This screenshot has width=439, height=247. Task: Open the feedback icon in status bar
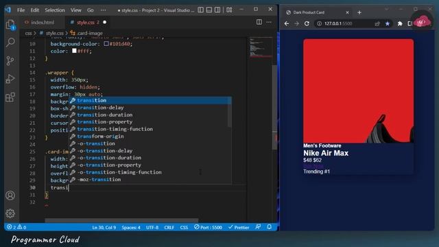[258, 227]
